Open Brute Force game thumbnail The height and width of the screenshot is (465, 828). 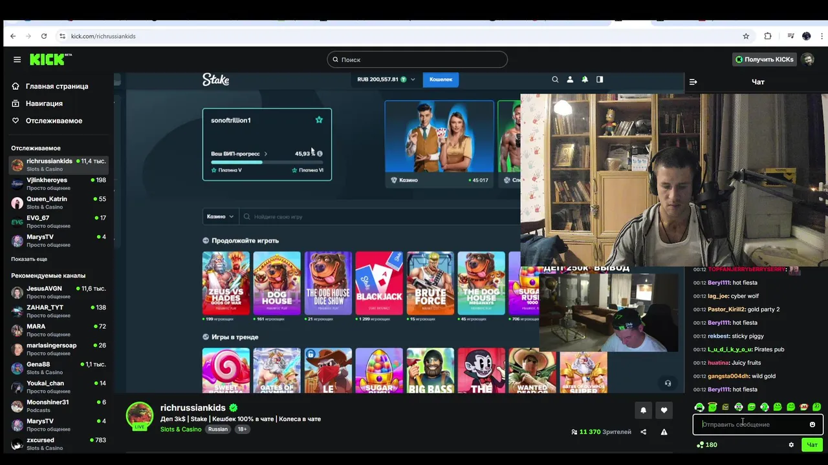[430, 283]
